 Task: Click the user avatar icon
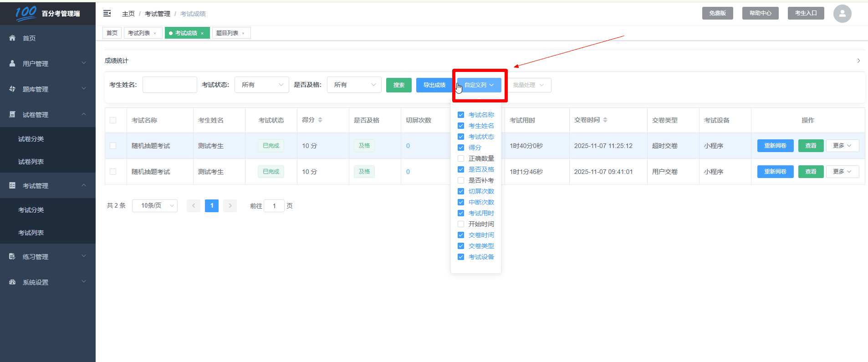click(x=842, y=14)
